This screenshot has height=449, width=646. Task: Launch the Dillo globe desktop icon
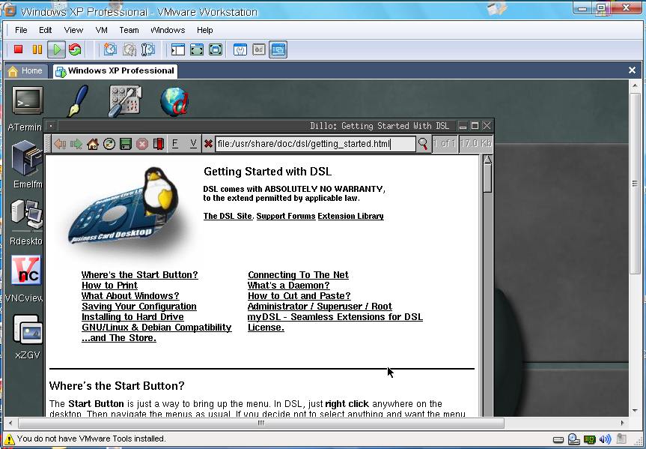[x=174, y=101]
